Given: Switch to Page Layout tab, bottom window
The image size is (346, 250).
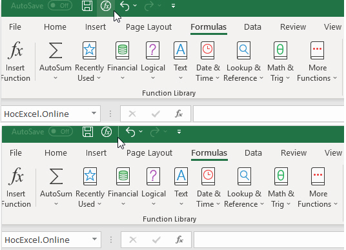Looking at the screenshot, I should [x=149, y=153].
